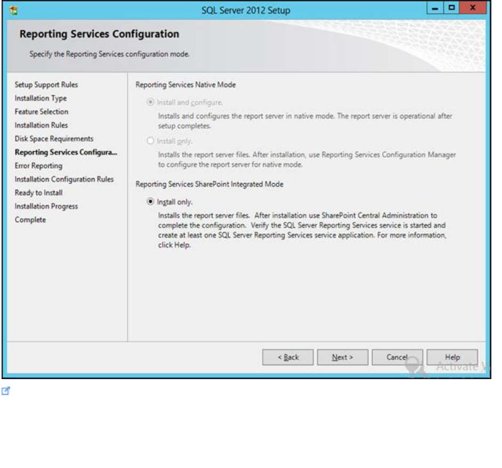Screen dimensions: 502x468
Task: Open the external link icon below the dialog
Action: [6, 391]
